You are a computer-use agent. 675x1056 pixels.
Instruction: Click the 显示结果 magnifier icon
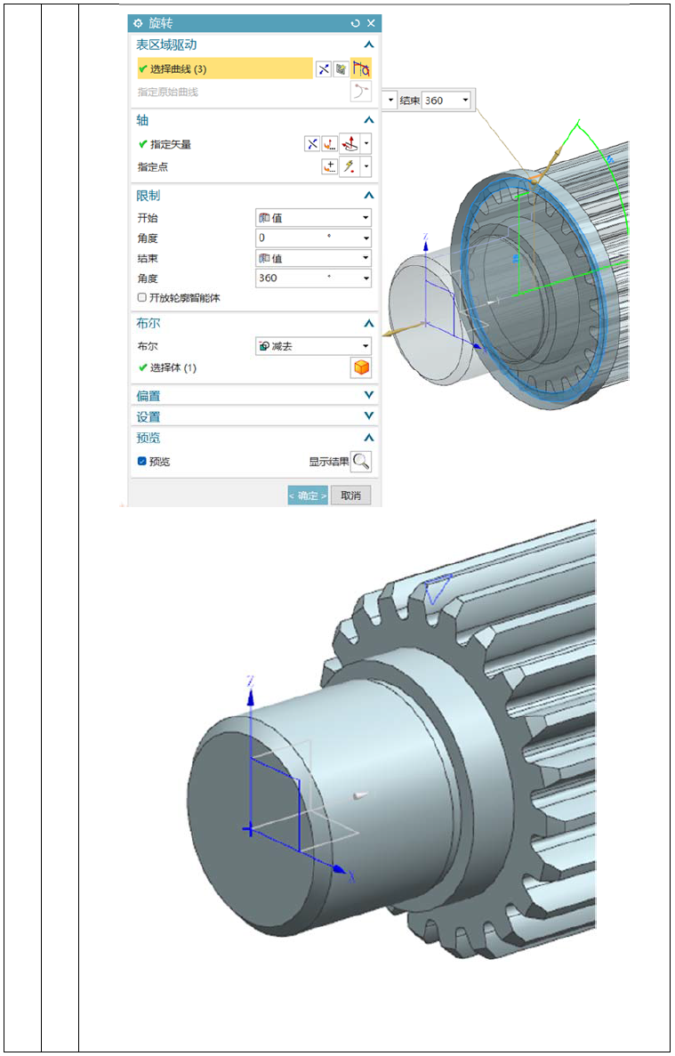(x=361, y=462)
